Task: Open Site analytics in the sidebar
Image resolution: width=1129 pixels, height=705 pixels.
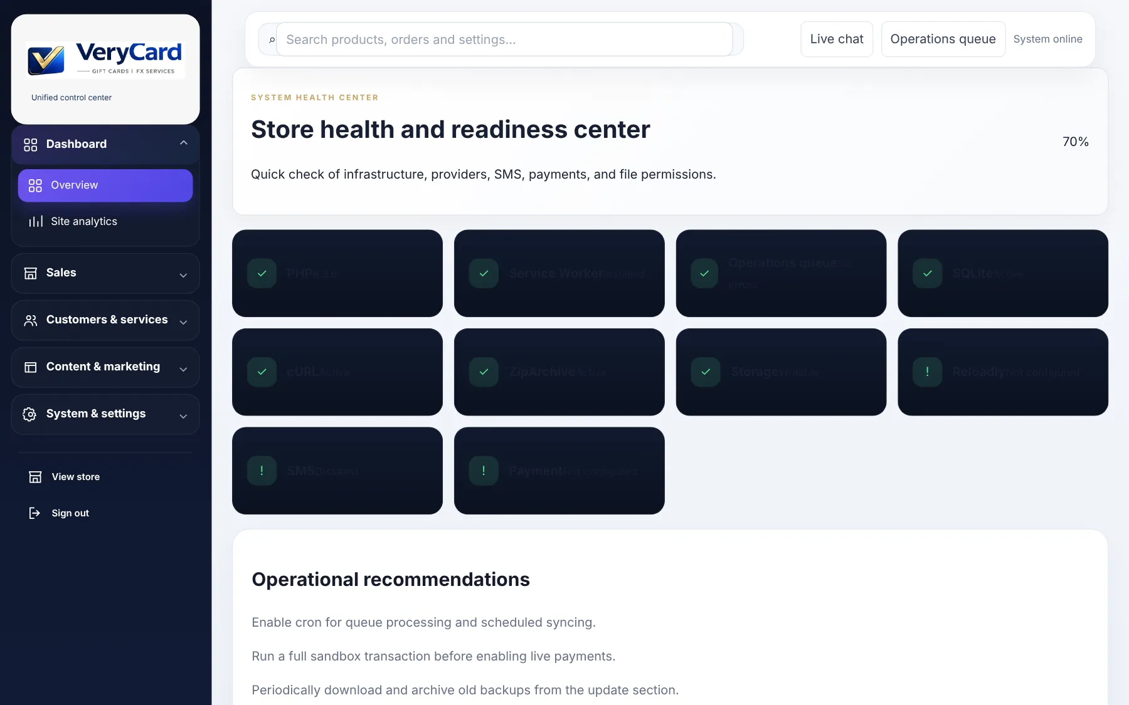Action: [x=105, y=221]
